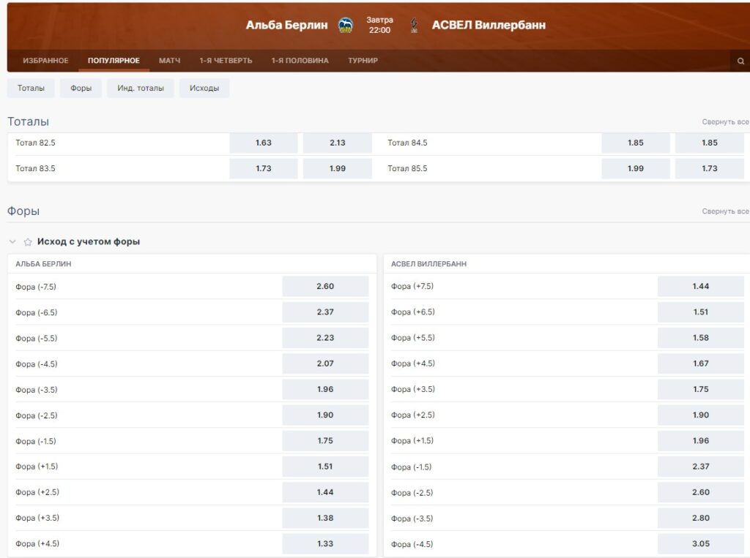Viewport: 750px width, 558px height.
Task: Select Тотал 82.5 odds 1.63
Action: 264,143
